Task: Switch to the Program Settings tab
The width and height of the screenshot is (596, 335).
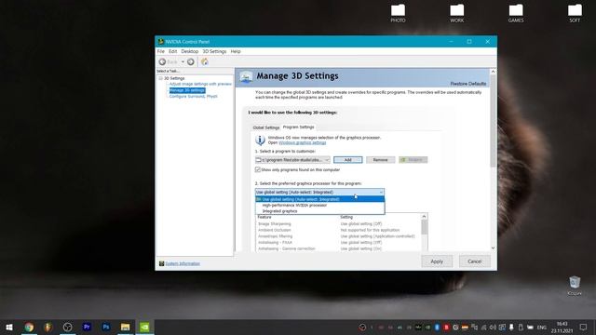Action: tap(298, 127)
